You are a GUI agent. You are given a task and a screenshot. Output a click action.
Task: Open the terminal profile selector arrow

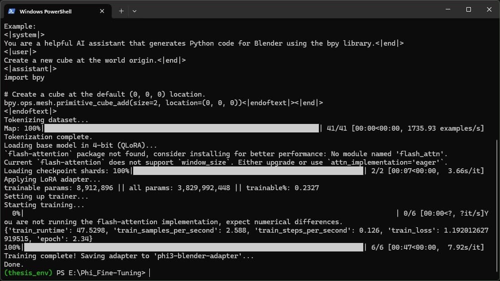coord(134,11)
